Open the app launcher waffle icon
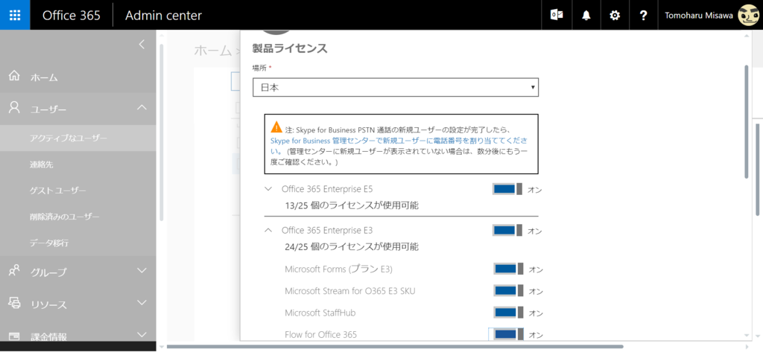763x352 pixels. [15, 15]
